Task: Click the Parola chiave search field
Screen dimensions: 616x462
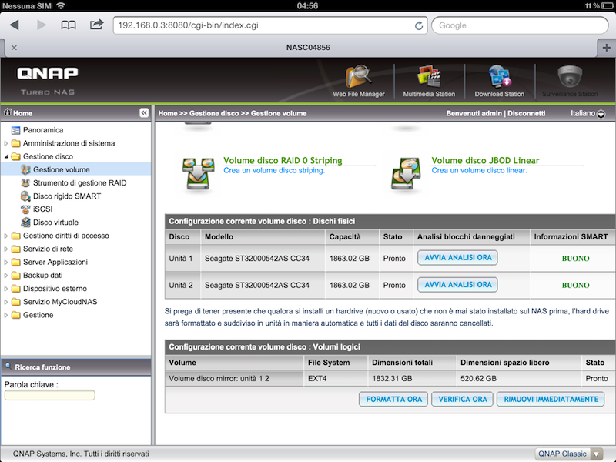Action: click(49, 395)
